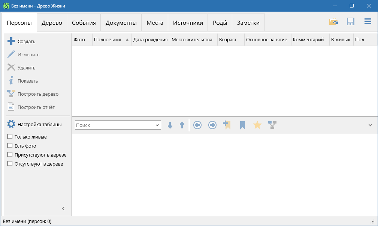This screenshot has height=226, width=378.
Task: Click the resize grip in status bar corner
Action: [x=372, y=221]
